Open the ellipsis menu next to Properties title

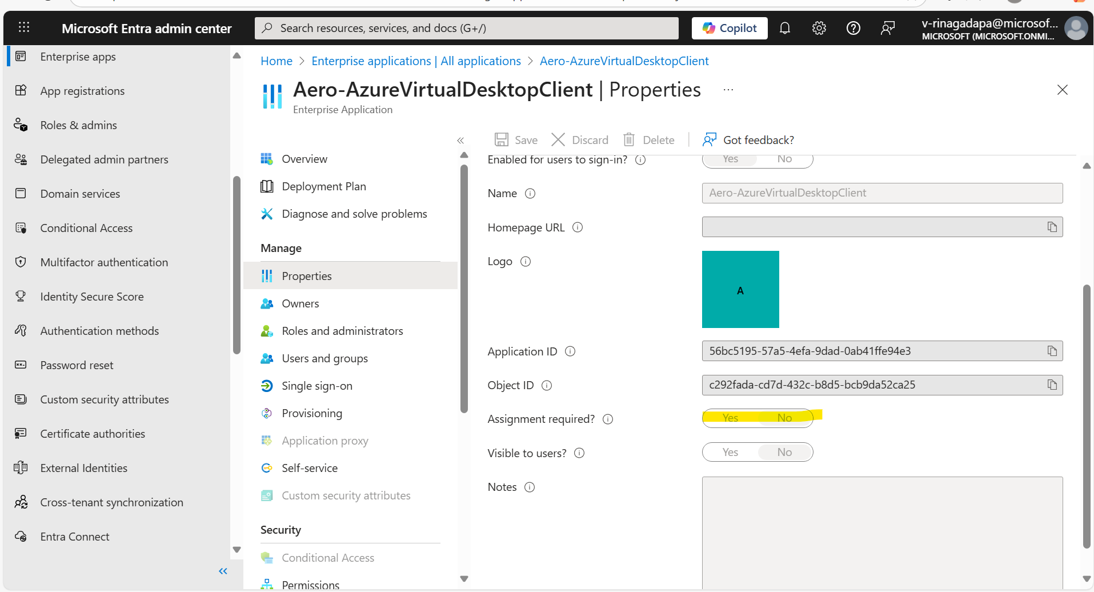point(728,90)
